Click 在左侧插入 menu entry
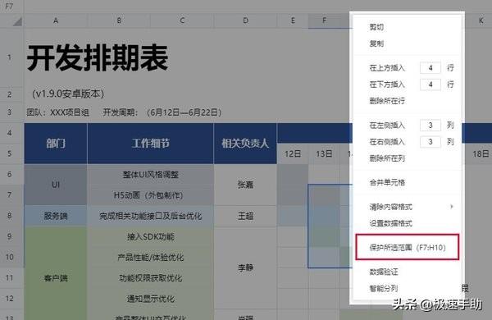 387,126
